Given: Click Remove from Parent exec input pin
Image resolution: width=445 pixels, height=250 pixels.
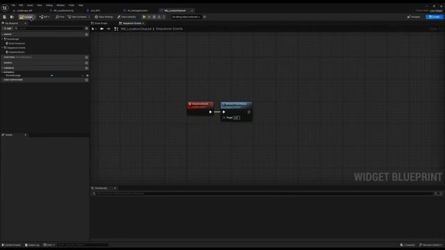Looking at the screenshot, I should [224, 112].
